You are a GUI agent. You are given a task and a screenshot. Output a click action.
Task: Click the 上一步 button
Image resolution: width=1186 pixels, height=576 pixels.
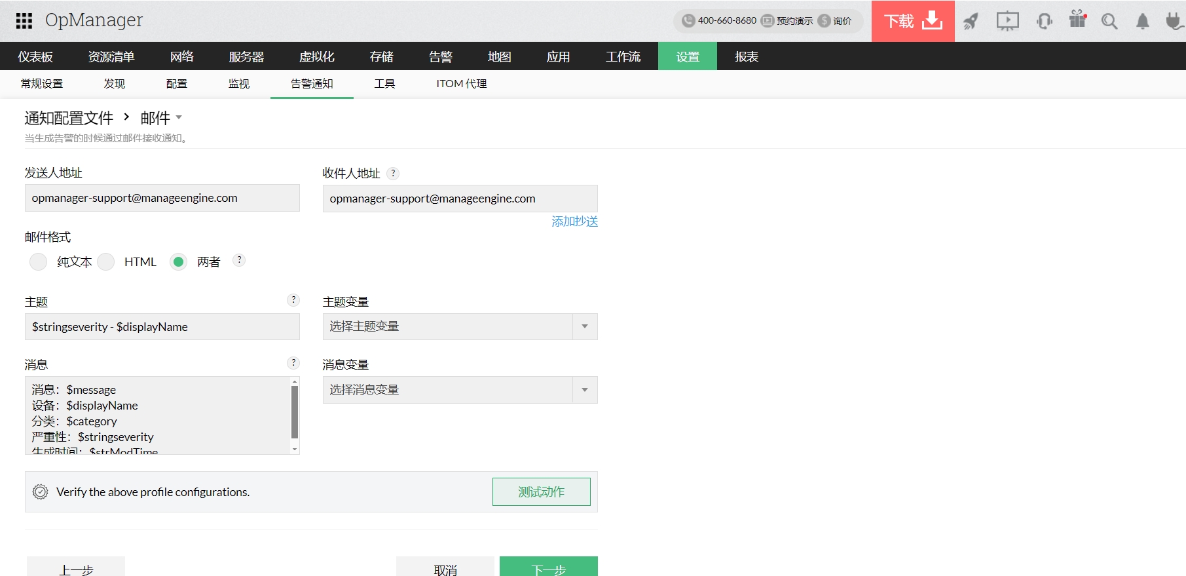coord(76,567)
